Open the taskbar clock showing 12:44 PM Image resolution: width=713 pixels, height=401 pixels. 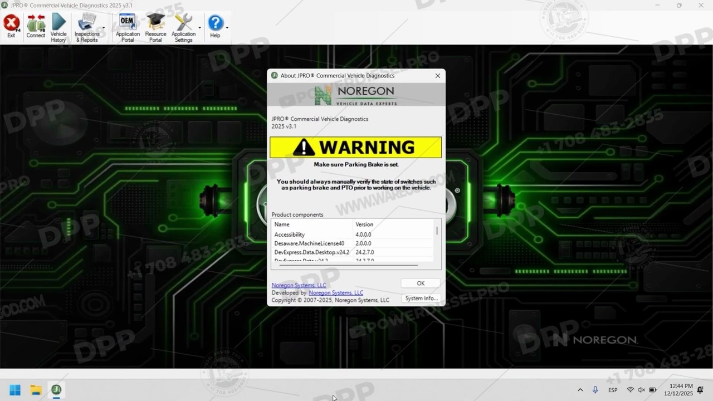(x=678, y=390)
